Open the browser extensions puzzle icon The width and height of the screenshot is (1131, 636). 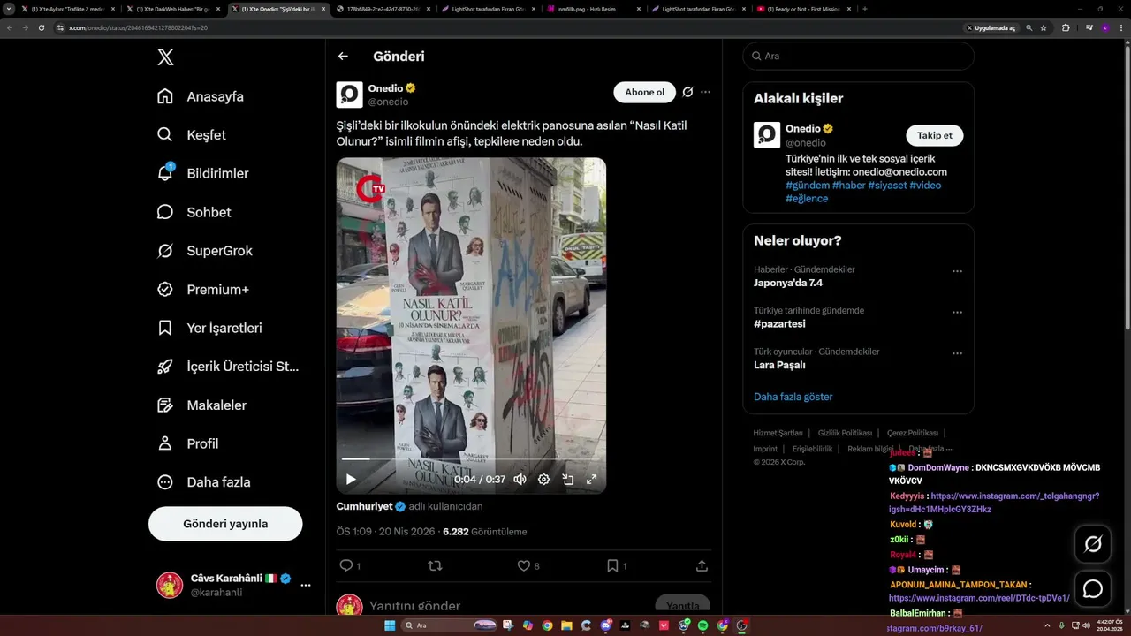pyautogui.click(x=1065, y=27)
